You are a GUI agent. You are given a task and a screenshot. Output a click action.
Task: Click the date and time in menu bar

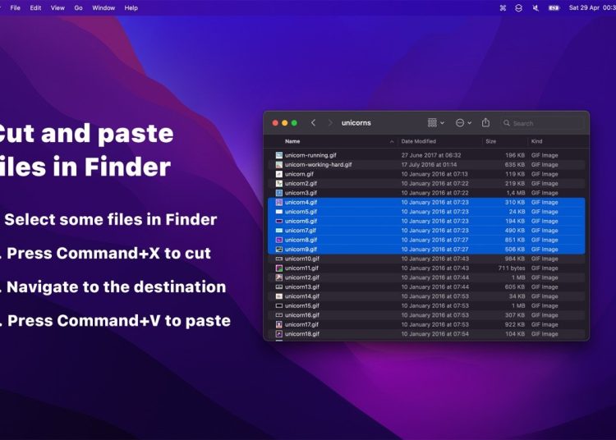tap(591, 7)
